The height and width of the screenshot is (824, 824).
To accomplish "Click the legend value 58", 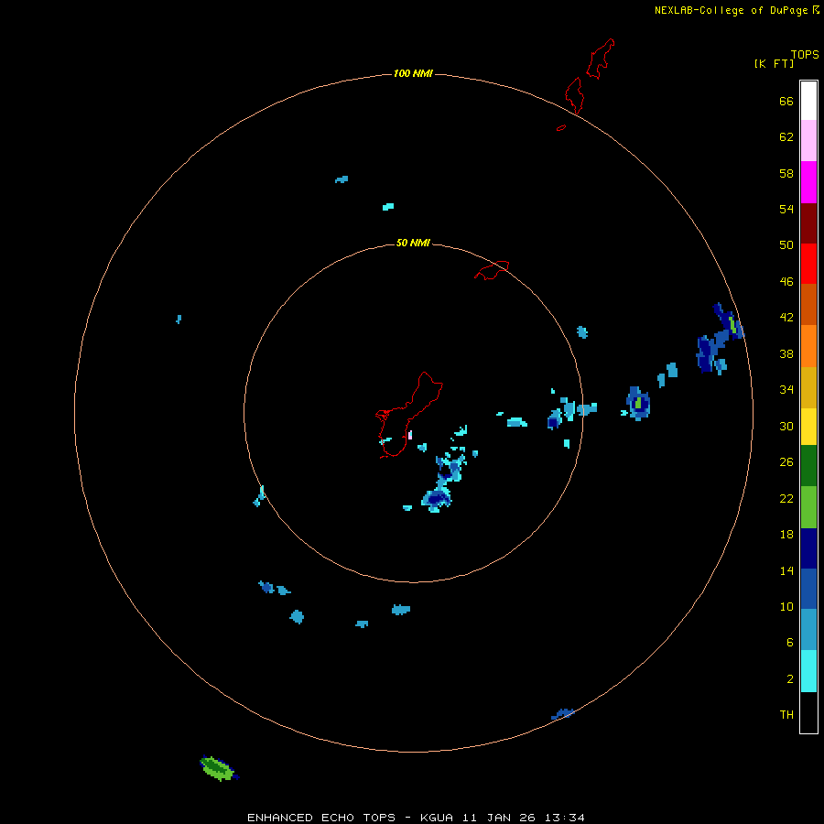I will click(786, 173).
